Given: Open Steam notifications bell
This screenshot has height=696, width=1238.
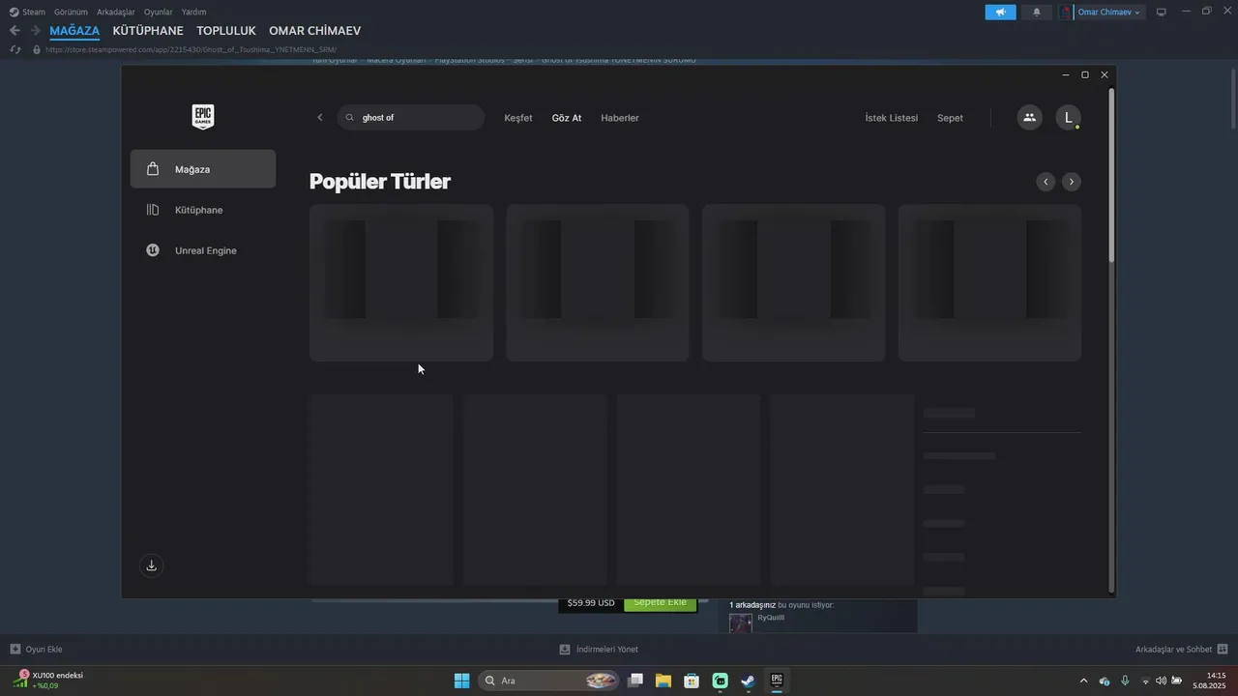Looking at the screenshot, I should (1037, 12).
